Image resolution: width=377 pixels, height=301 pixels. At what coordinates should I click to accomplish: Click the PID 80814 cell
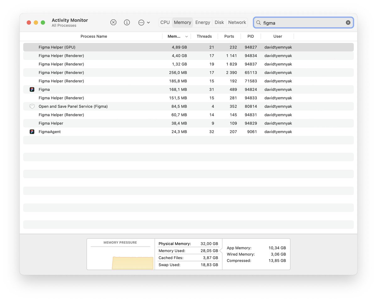251,107
